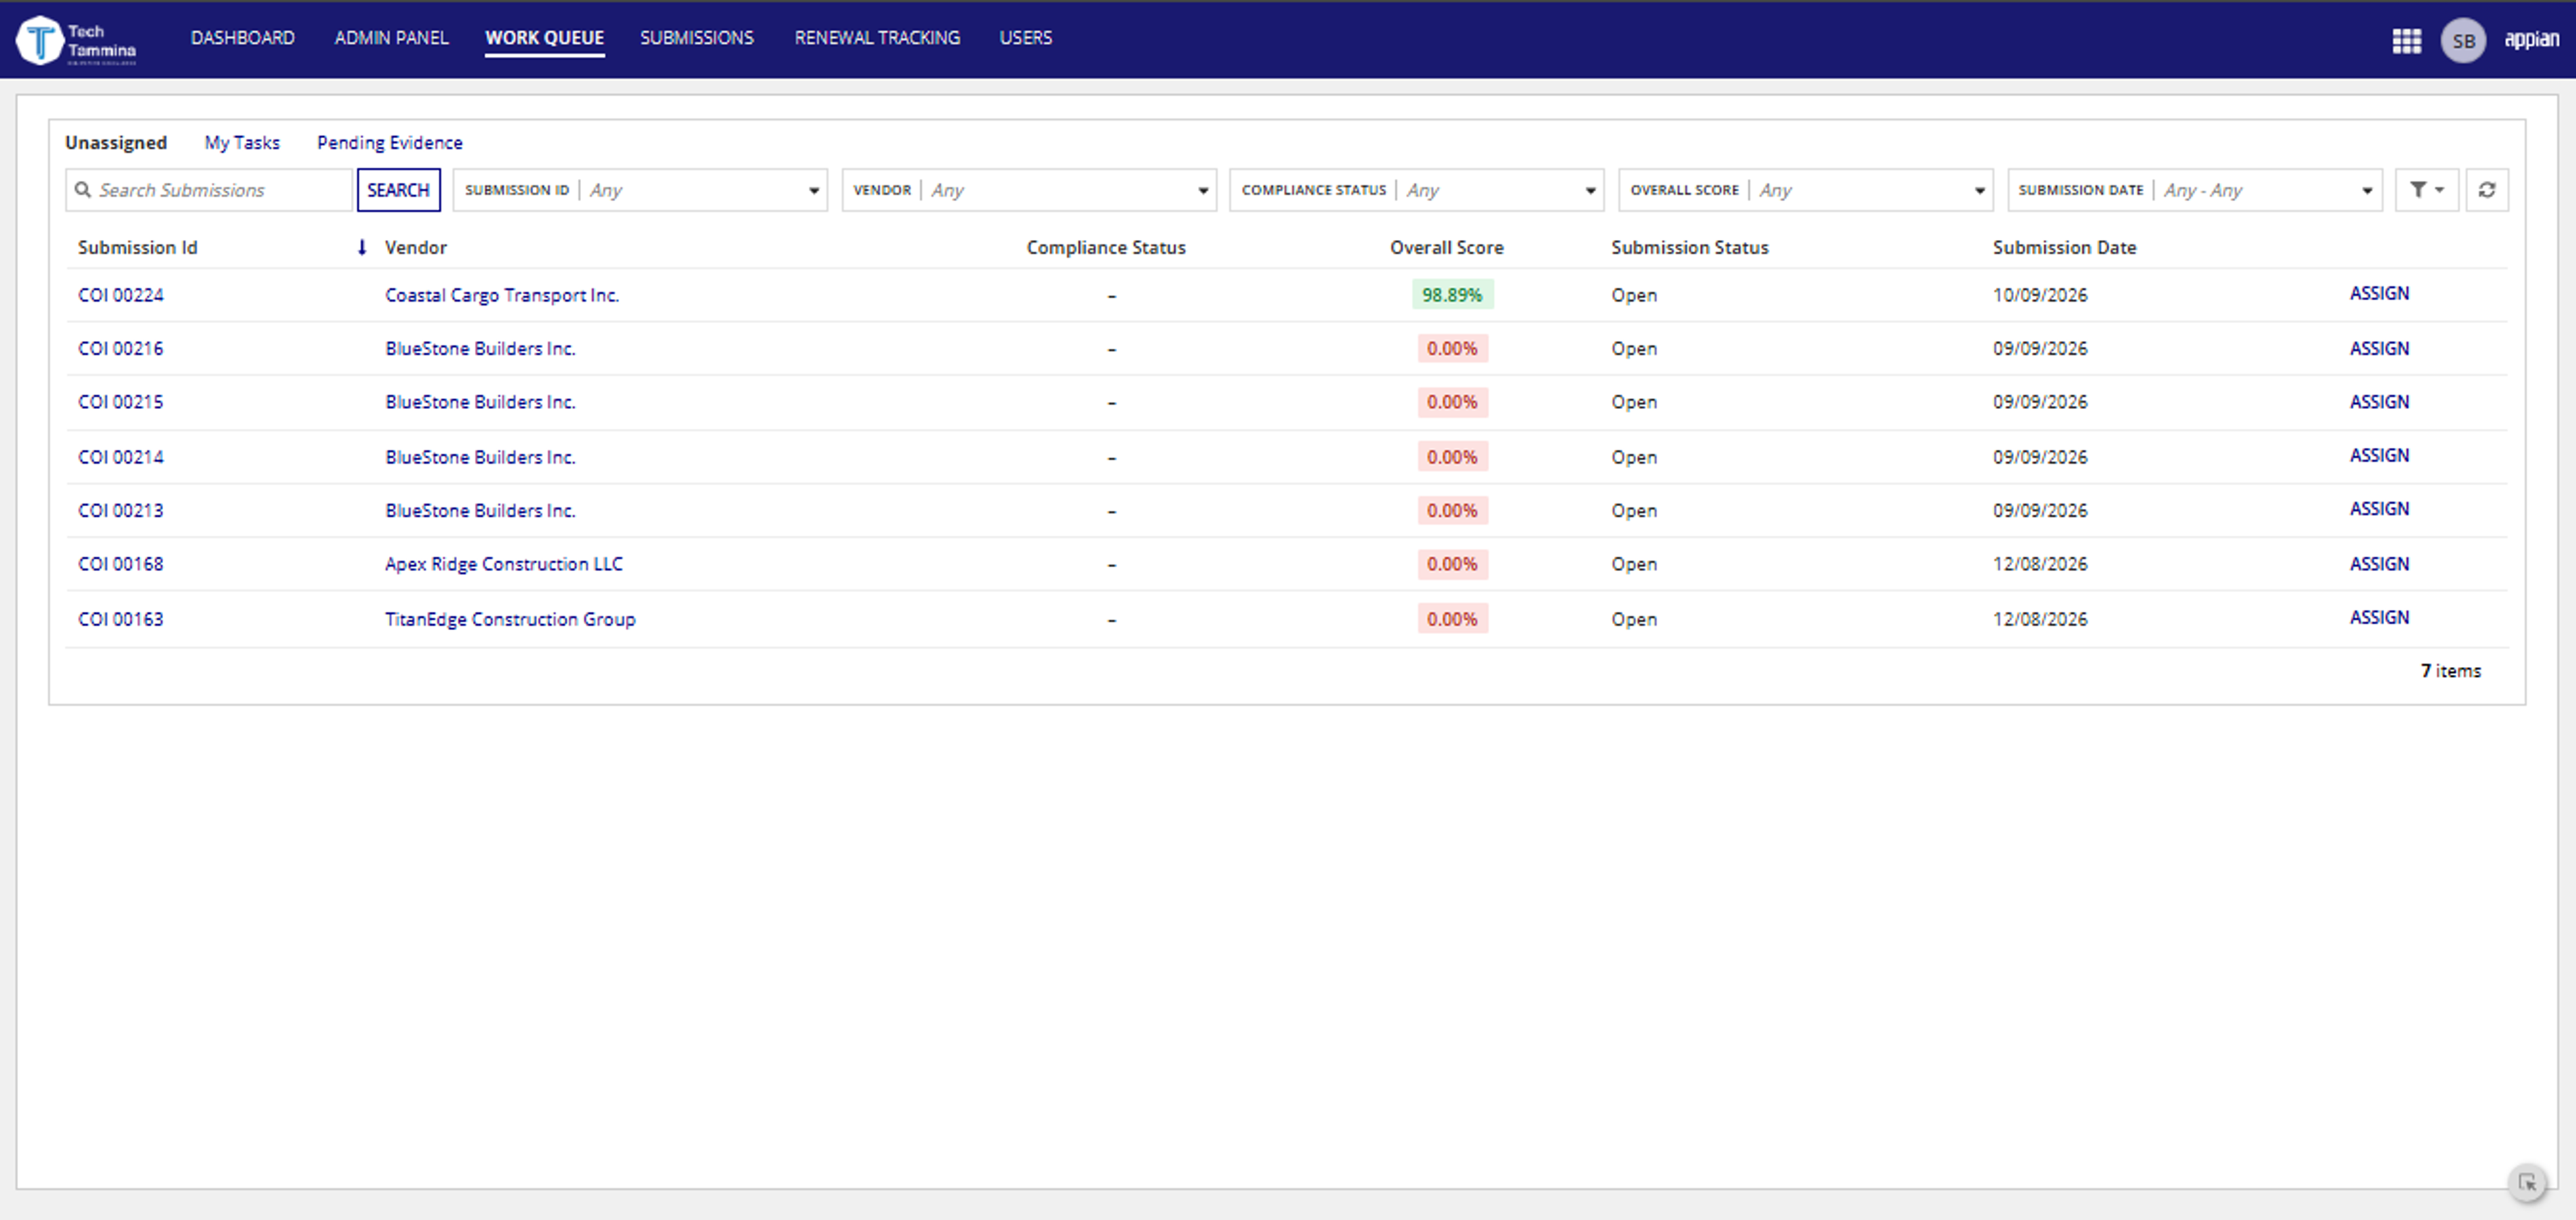This screenshot has width=2576, height=1220.
Task: Assign submission COI 00163
Action: [2379, 617]
